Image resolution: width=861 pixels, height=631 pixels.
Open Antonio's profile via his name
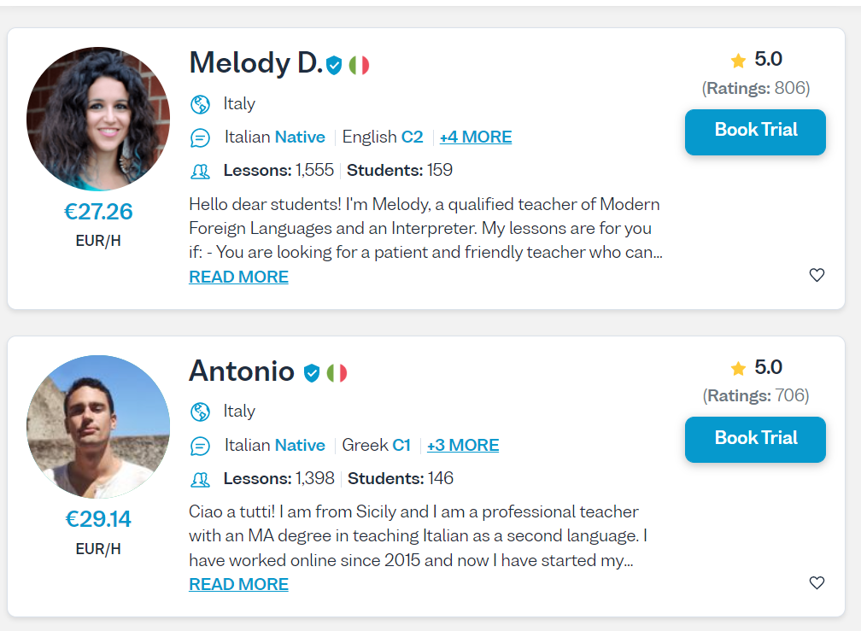pyautogui.click(x=242, y=371)
